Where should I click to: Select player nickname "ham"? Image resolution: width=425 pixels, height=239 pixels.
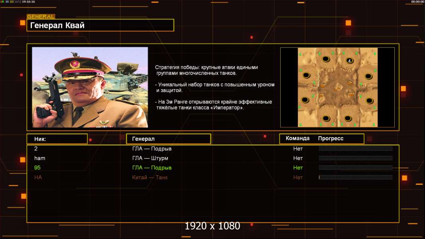(39, 158)
